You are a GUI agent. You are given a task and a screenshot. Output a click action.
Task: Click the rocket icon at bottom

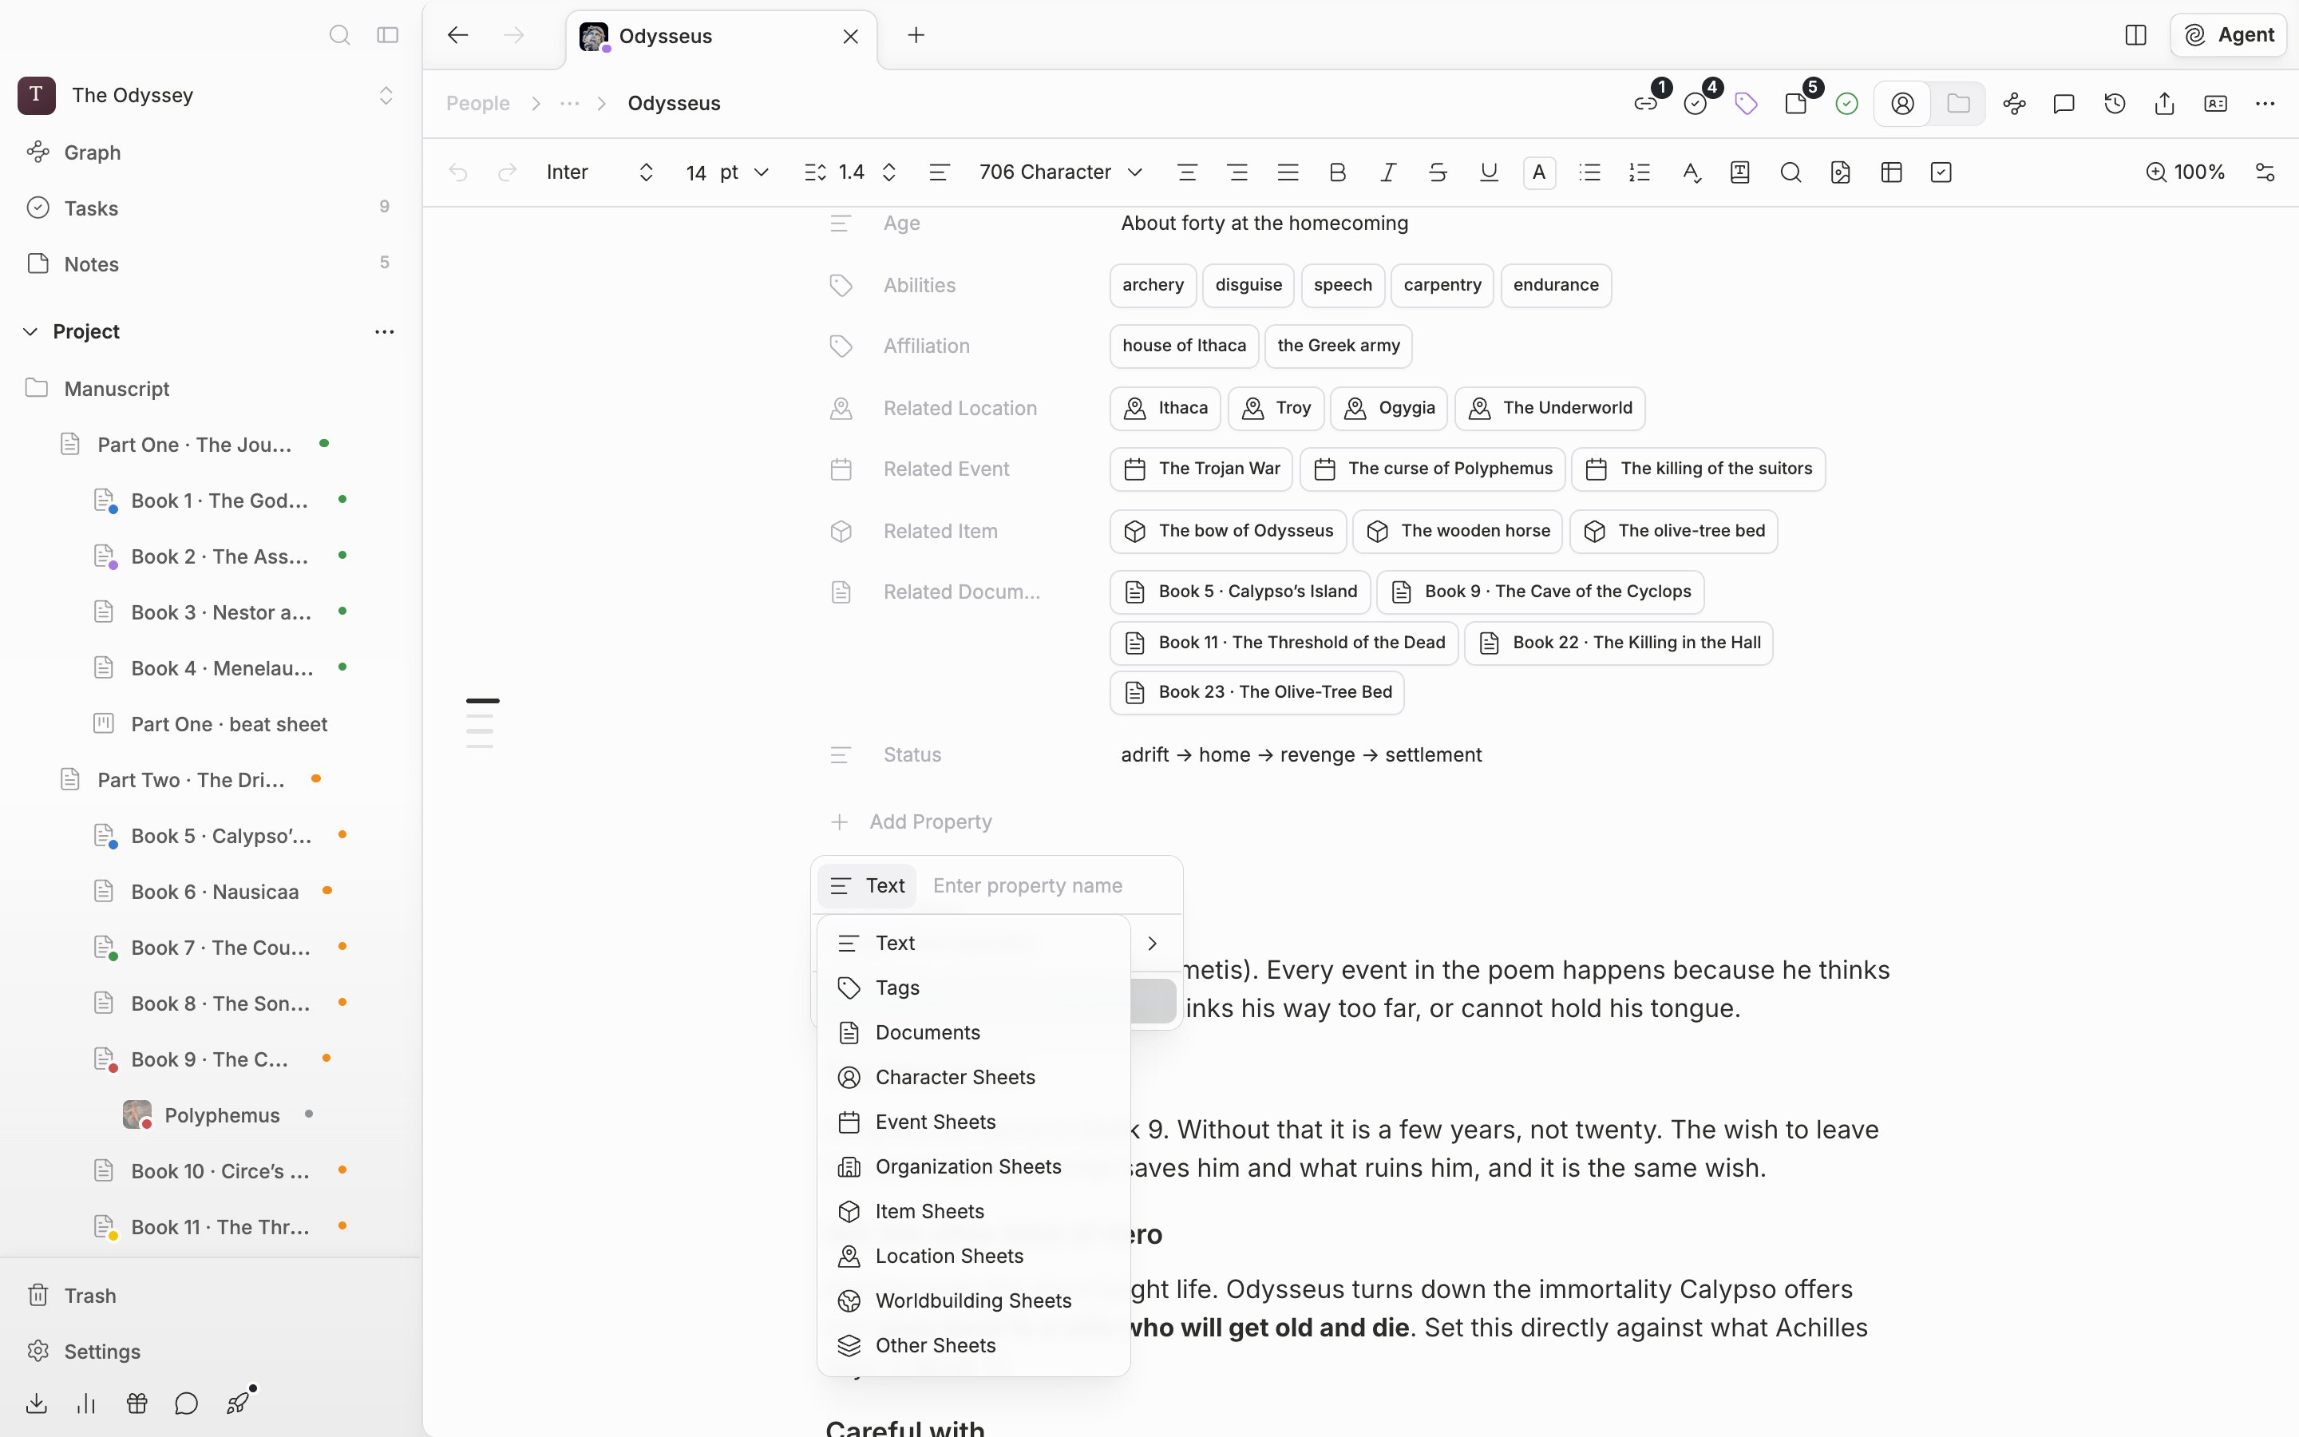click(239, 1403)
